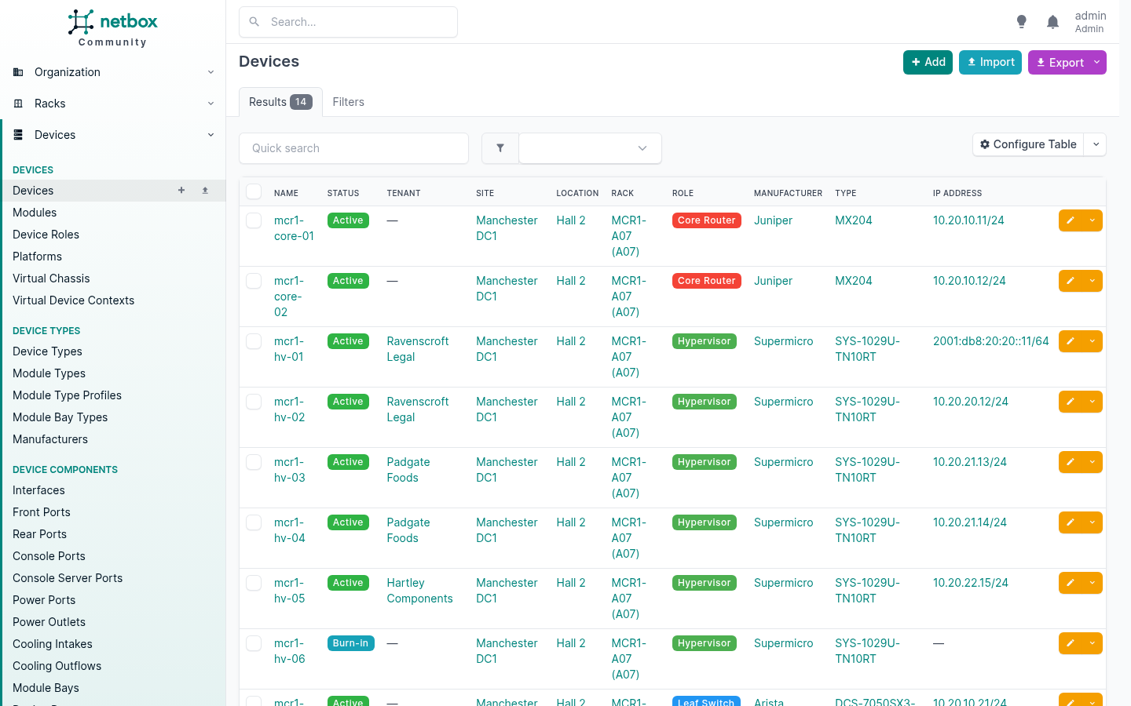1131x706 pixels.
Task: Open the Ravenscroft Legal tenant link for mcr1-hv-01
Action: point(418,349)
